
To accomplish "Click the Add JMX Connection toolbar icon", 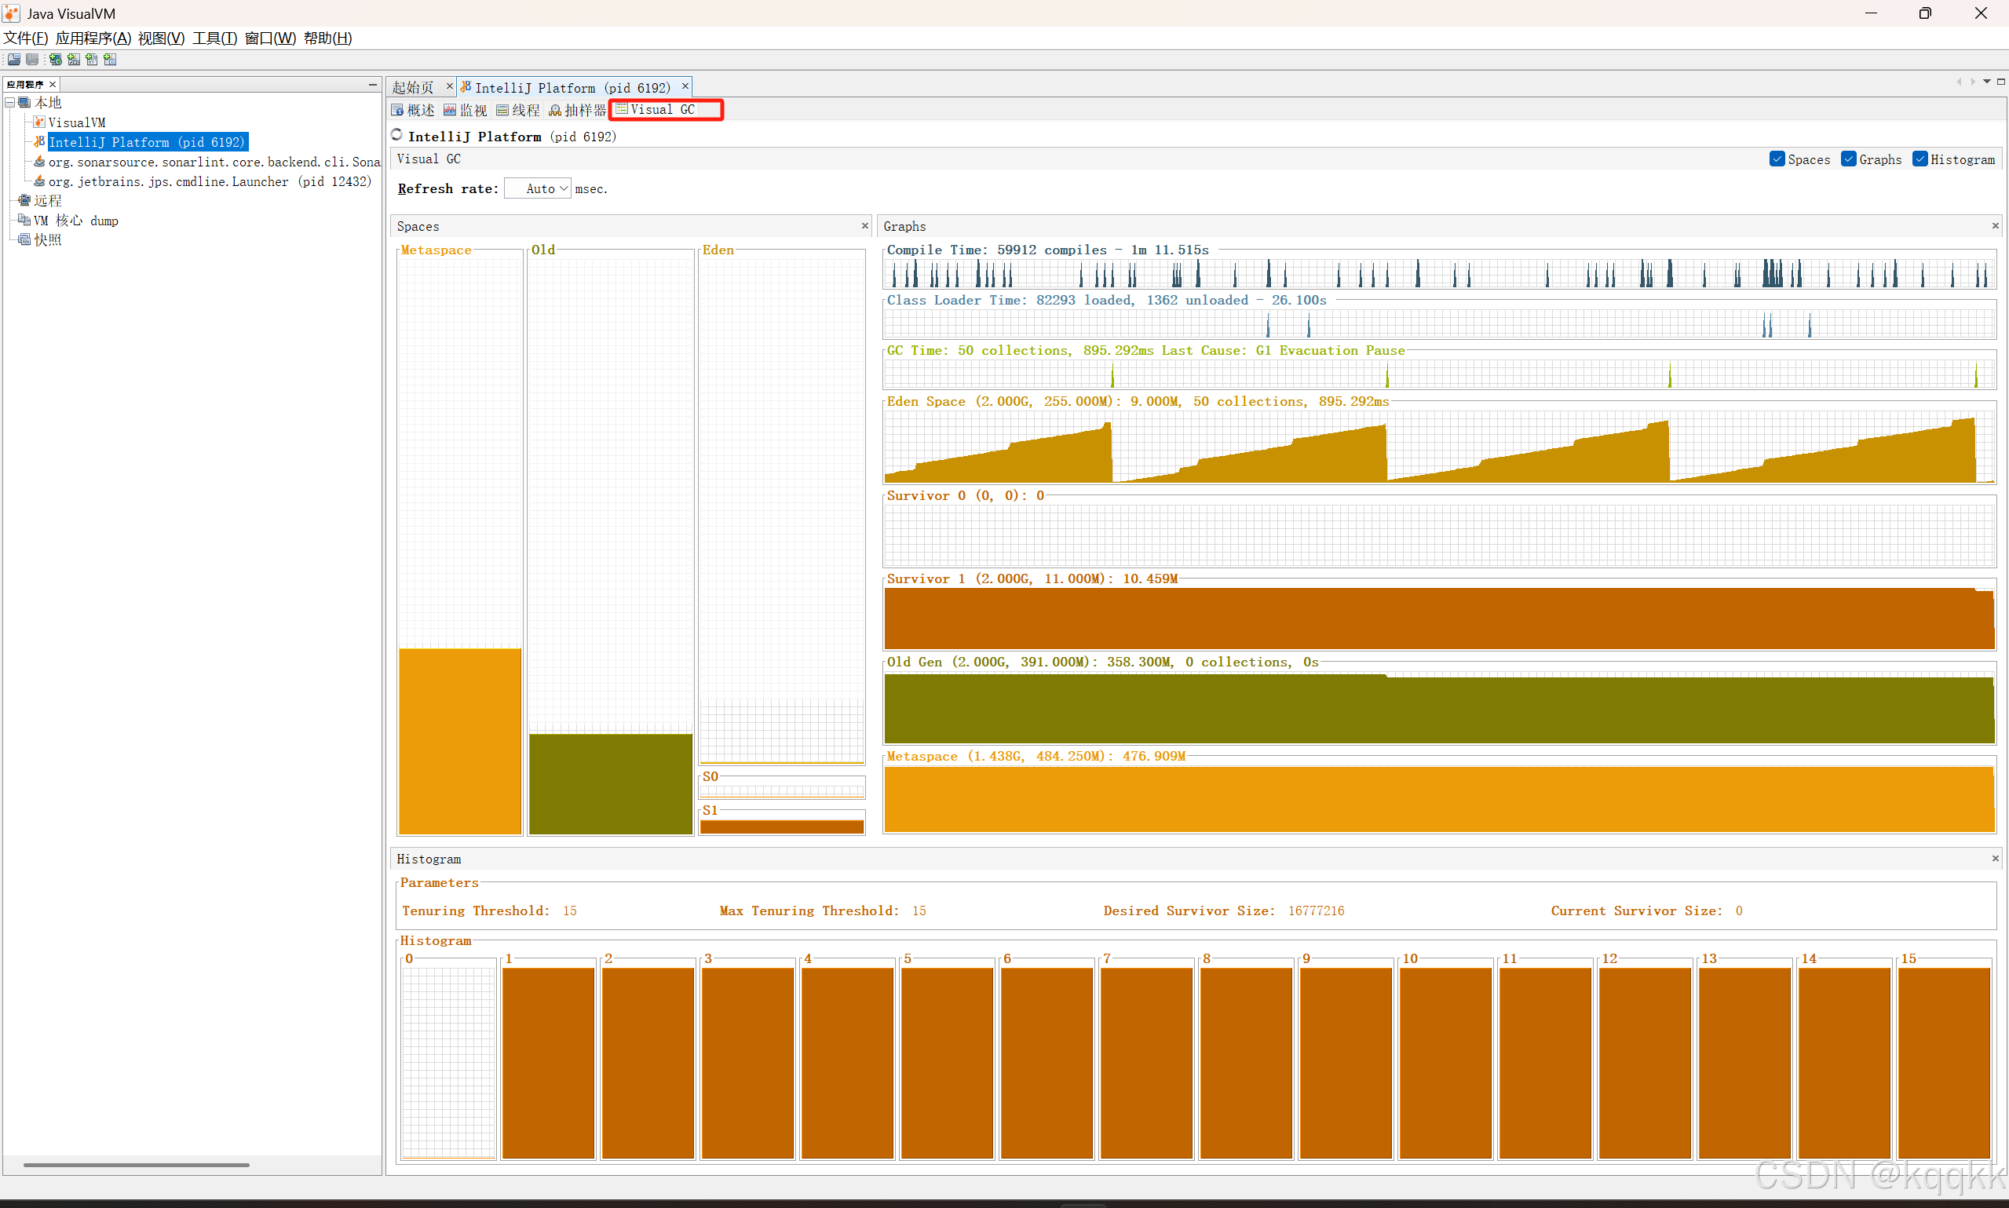I will click(73, 60).
